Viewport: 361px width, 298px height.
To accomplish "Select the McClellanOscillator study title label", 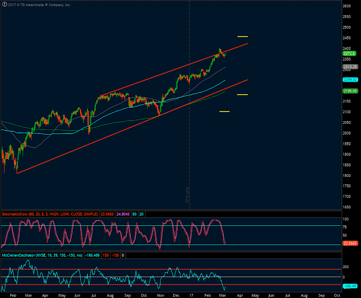I will [42, 255].
